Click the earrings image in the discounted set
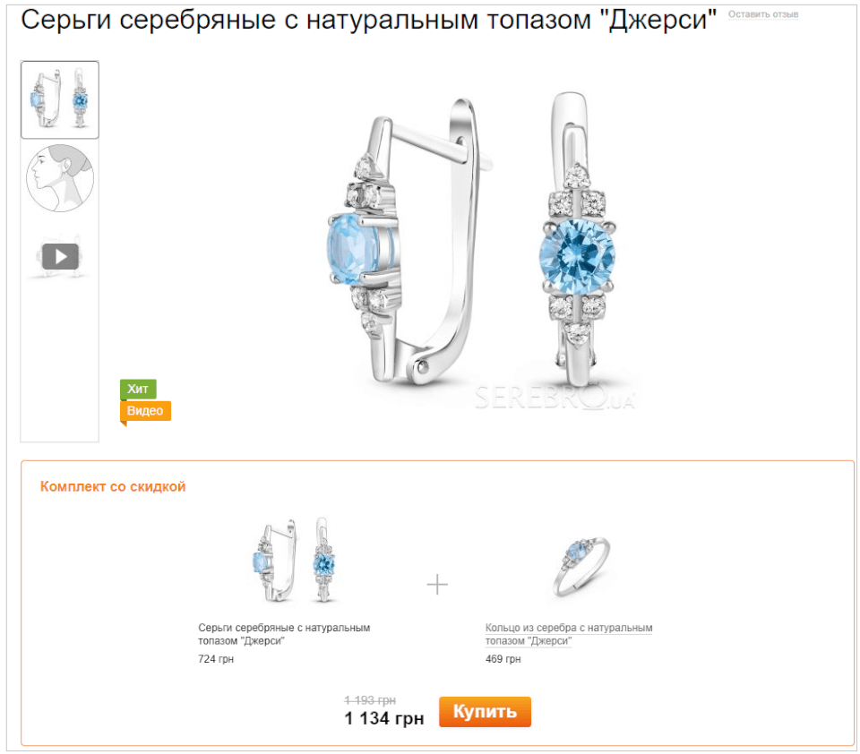The width and height of the screenshot is (860, 754). (x=294, y=560)
